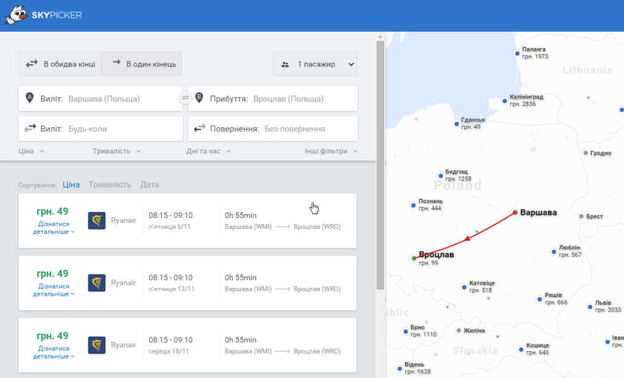
Task: Choose round trip 'В обидва кінці'
Action: (60, 63)
